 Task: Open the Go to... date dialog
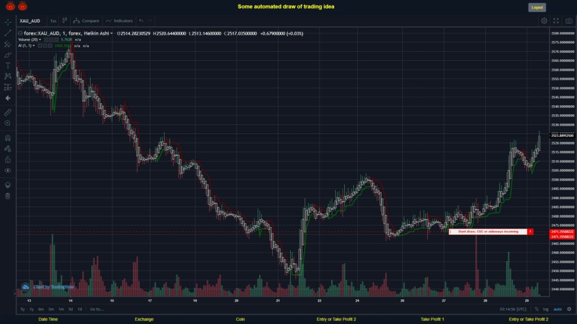coord(97,309)
